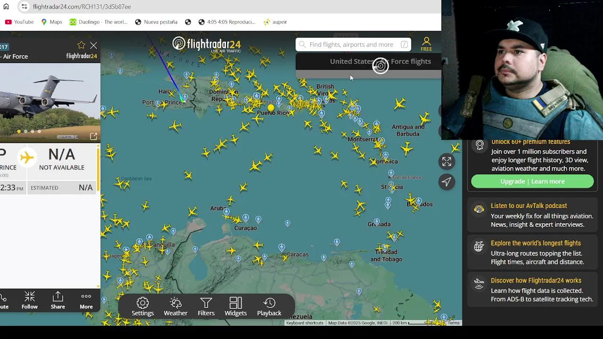Click the Find flights search field
The width and height of the screenshot is (603, 339).
(353, 44)
